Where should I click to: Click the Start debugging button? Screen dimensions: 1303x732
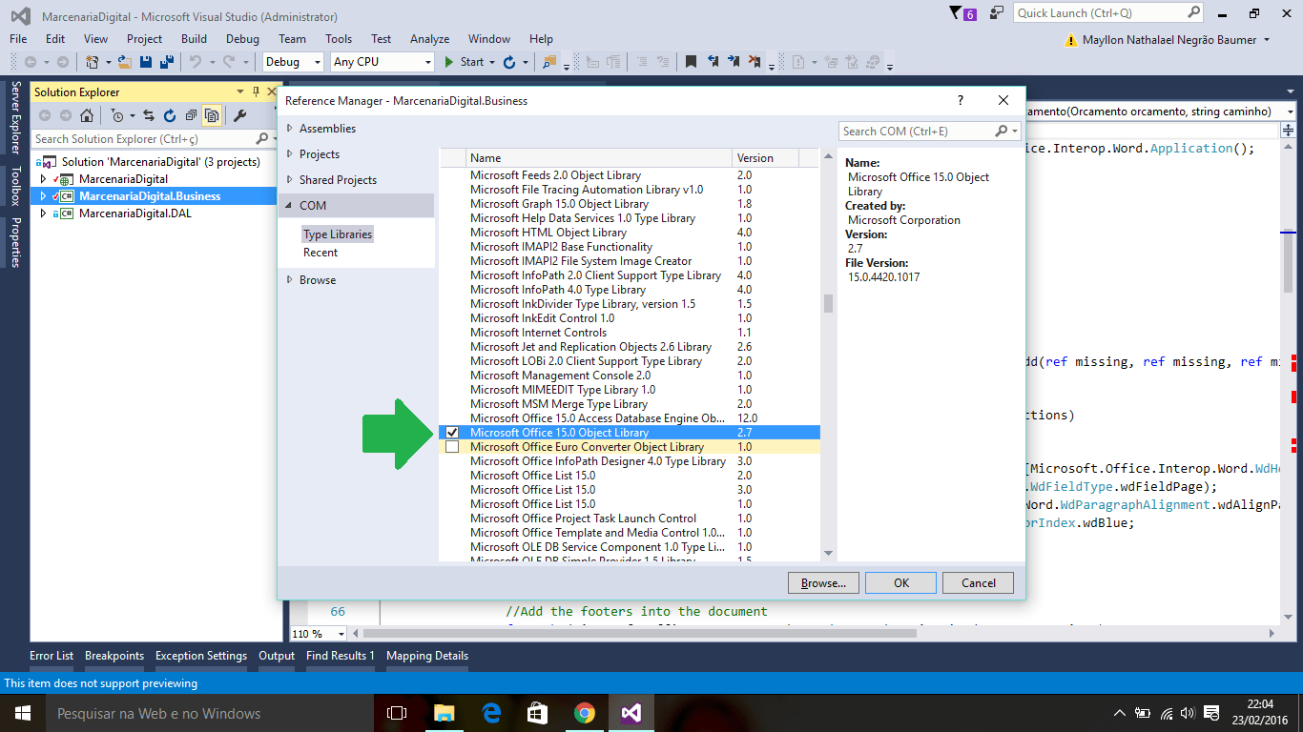[x=465, y=62]
